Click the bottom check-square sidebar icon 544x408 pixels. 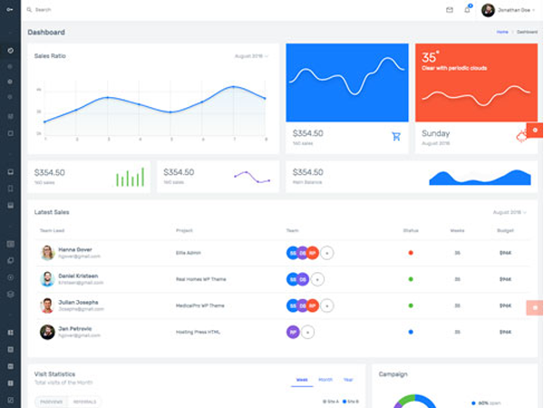pos(10,400)
